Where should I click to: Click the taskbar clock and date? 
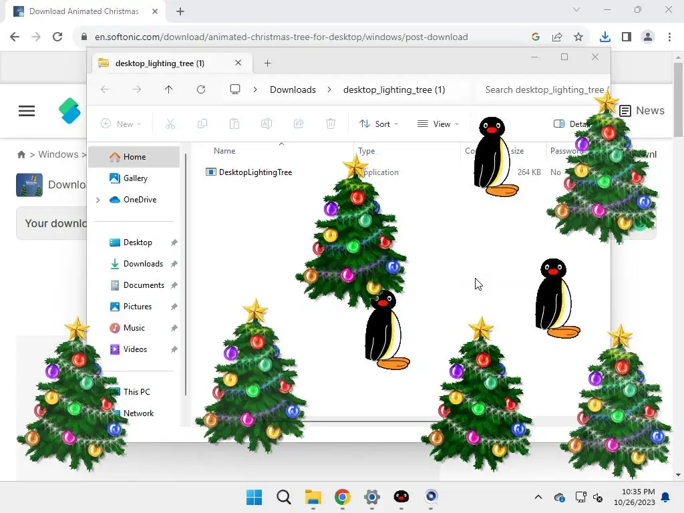point(635,497)
